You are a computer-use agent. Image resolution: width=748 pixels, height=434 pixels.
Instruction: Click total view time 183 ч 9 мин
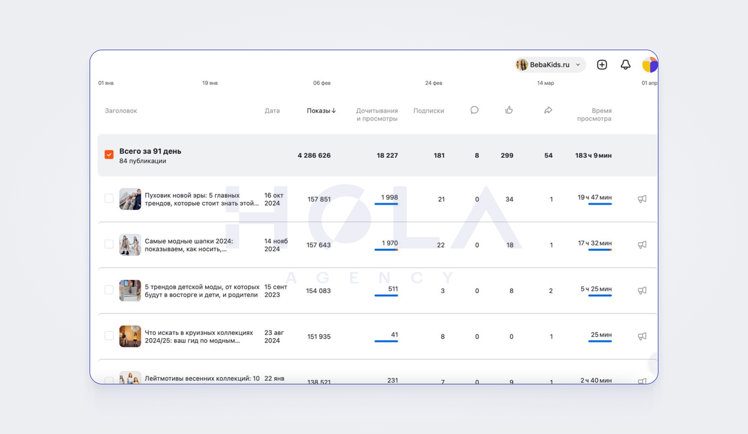click(593, 155)
